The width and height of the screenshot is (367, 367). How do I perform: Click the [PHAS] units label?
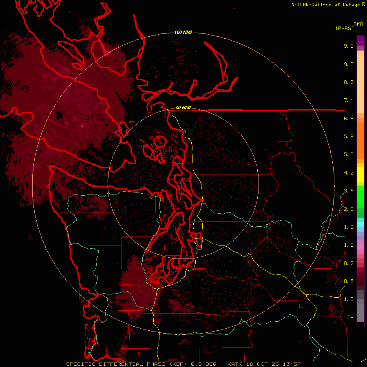(x=345, y=28)
